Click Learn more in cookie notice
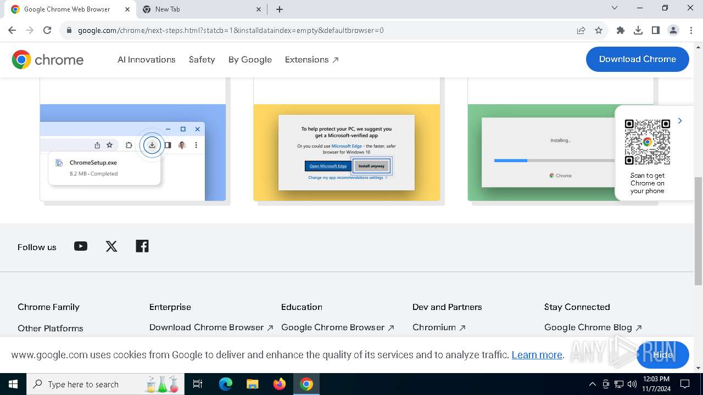This screenshot has width=703, height=395. click(x=537, y=355)
